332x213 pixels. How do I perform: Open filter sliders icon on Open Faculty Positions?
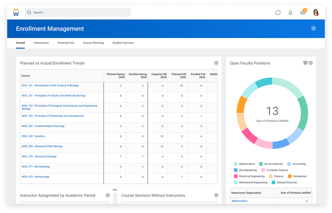pos(305,63)
